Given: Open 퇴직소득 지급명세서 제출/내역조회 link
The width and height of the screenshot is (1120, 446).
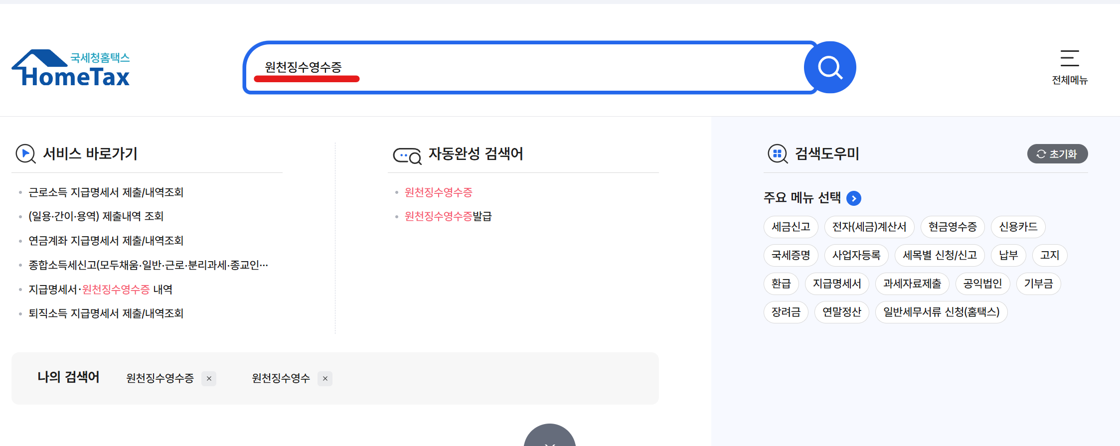Looking at the screenshot, I should click(106, 313).
